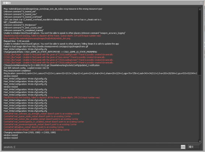
Task: Click the Ping measurement completed line
Action: coord(17,71)
